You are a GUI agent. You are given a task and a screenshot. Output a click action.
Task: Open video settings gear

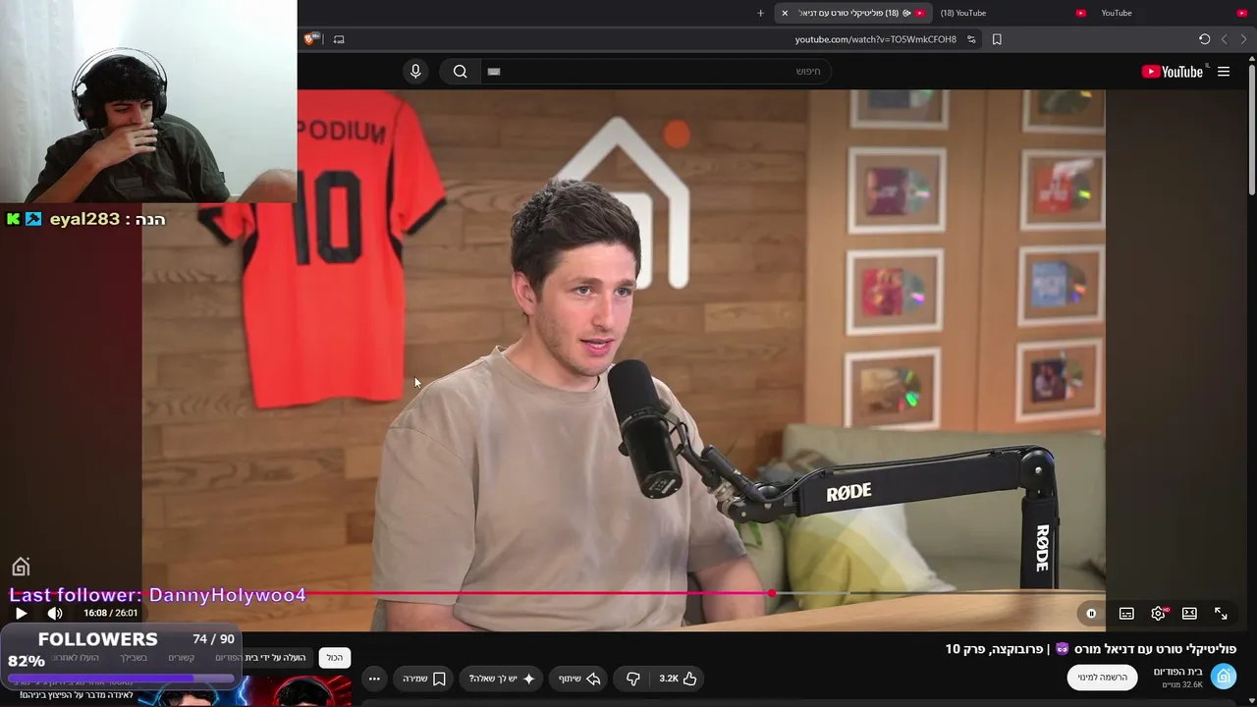click(1159, 613)
